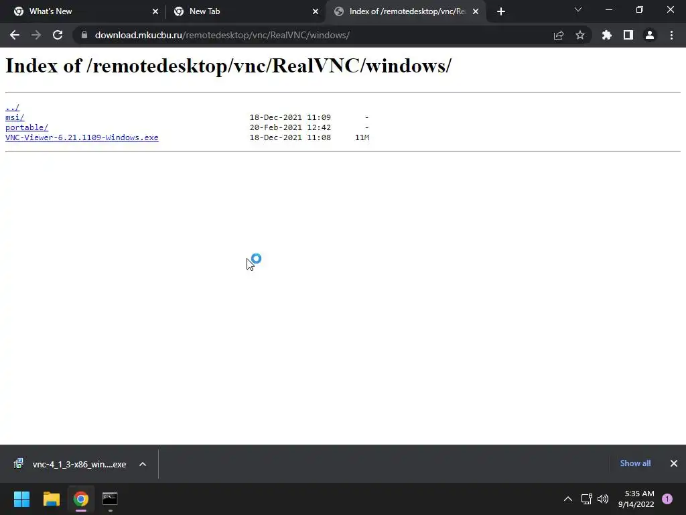
Task: Expand options for vnc-4_1_3 download
Action: [143, 464]
